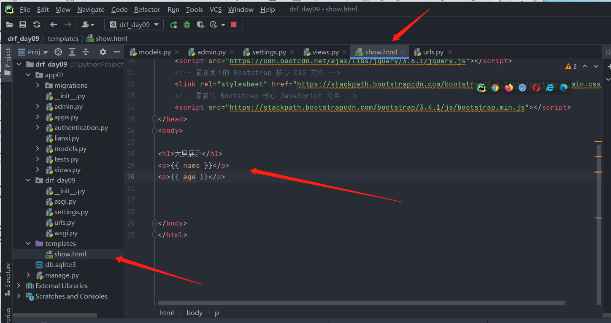611x323 pixels.
Task: Run with coverage using the shield icon
Action: pos(201,25)
